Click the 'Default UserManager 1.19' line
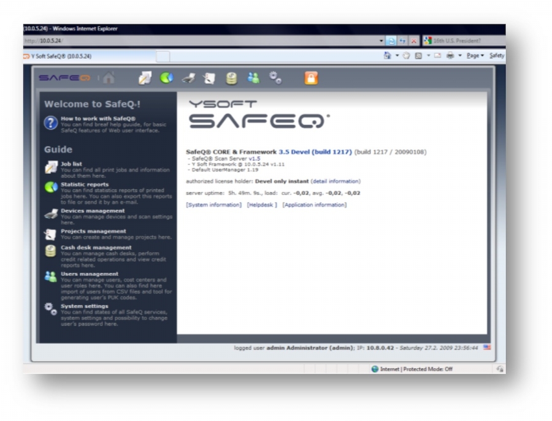Image resolution: width=552 pixels, height=421 pixels. (225, 170)
